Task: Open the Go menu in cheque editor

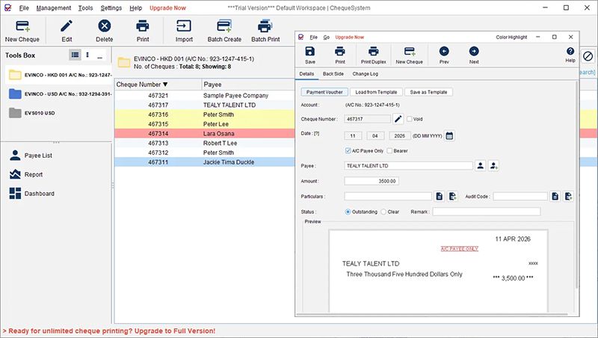Action: click(x=327, y=37)
